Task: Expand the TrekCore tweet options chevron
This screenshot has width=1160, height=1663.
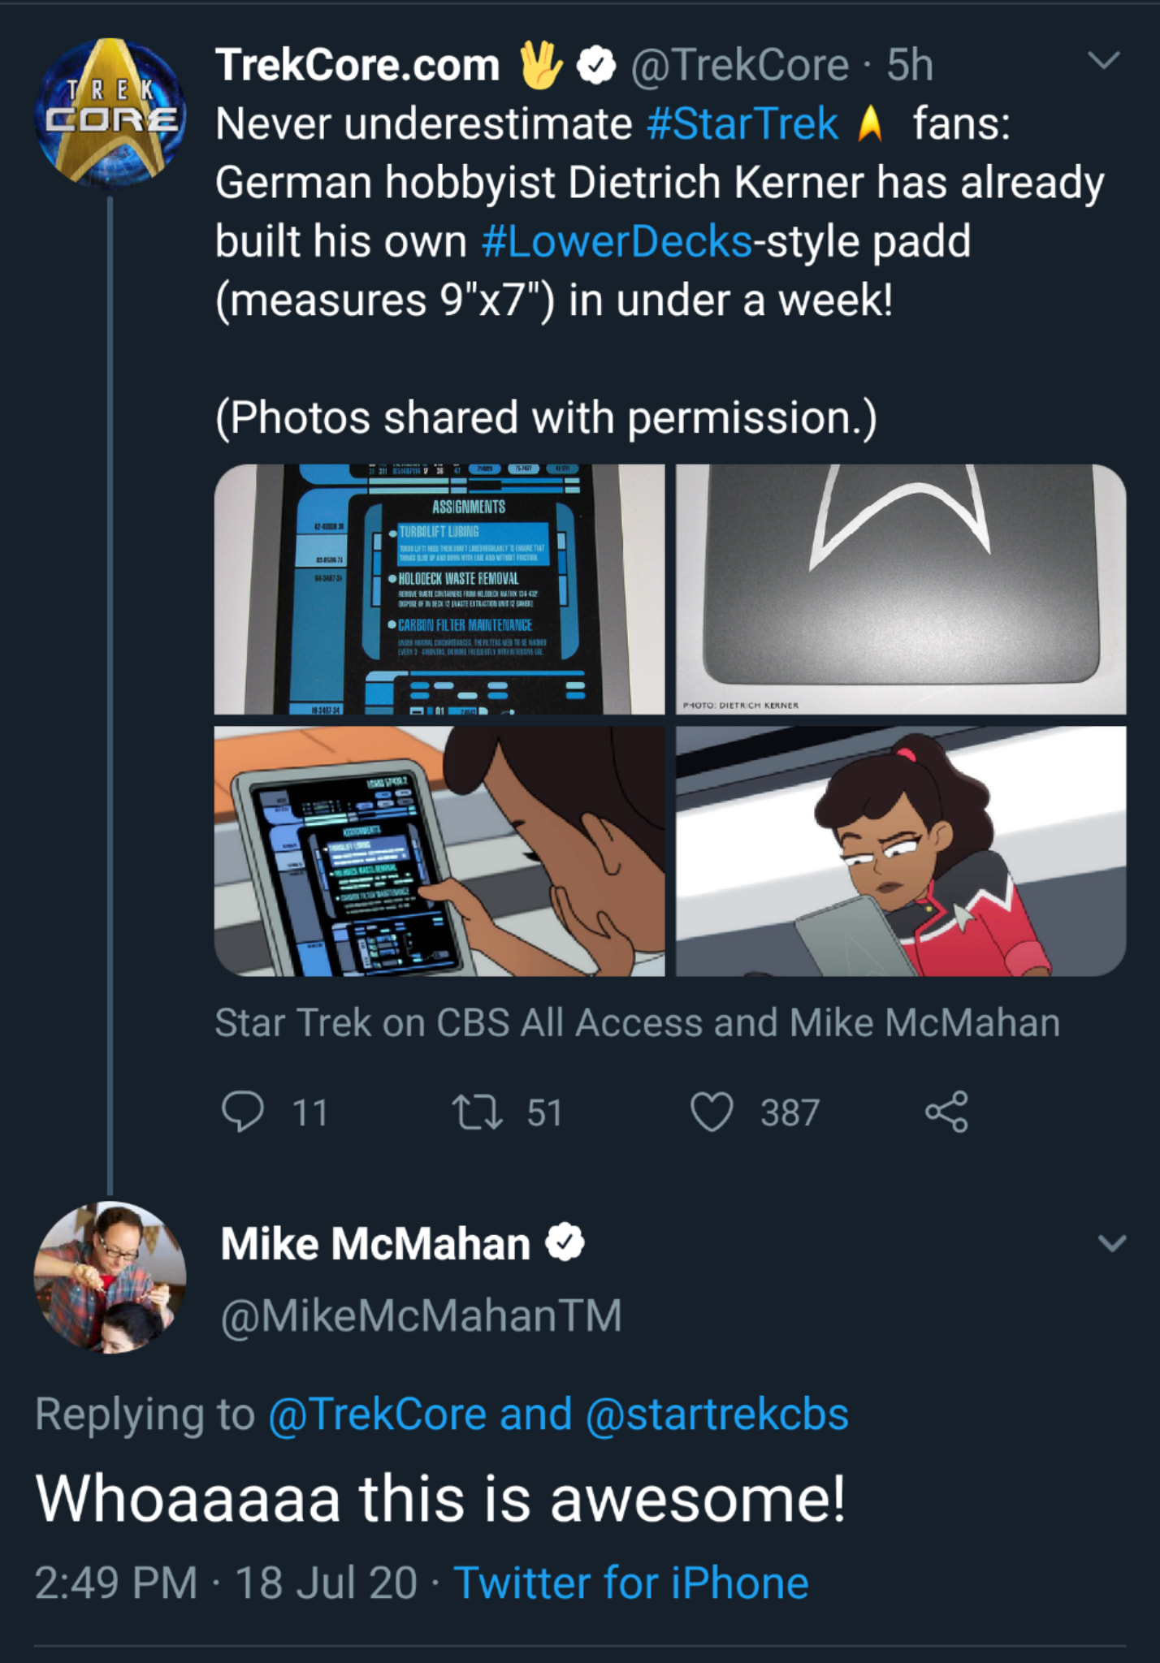Action: (1103, 61)
